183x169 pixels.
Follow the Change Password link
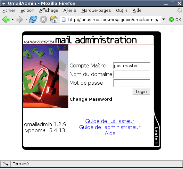tap(91, 99)
